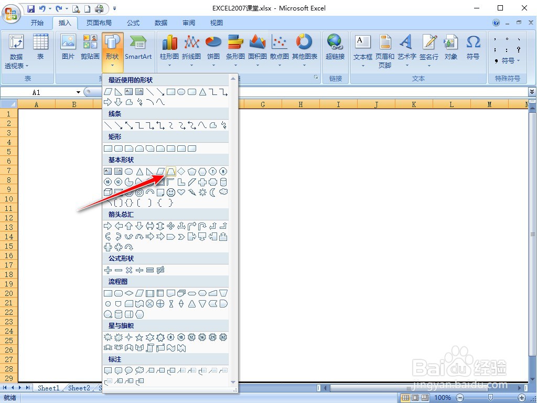Open the 公式 ribbon tab

click(133, 23)
